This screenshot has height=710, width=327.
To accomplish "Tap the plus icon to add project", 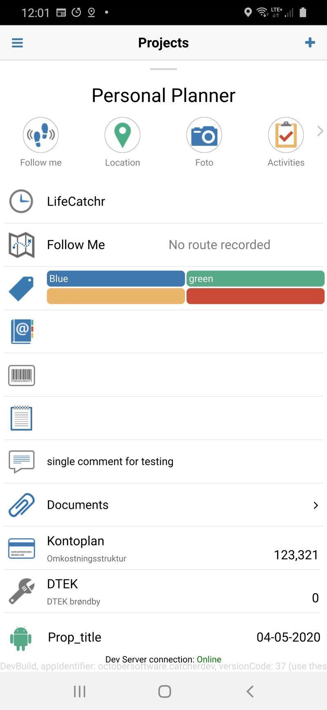I will (310, 42).
